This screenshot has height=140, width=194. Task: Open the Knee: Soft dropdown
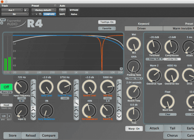pyautogui.click(x=154, y=59)
